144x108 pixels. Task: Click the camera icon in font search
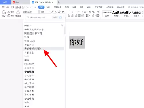(x=60, y=17)
